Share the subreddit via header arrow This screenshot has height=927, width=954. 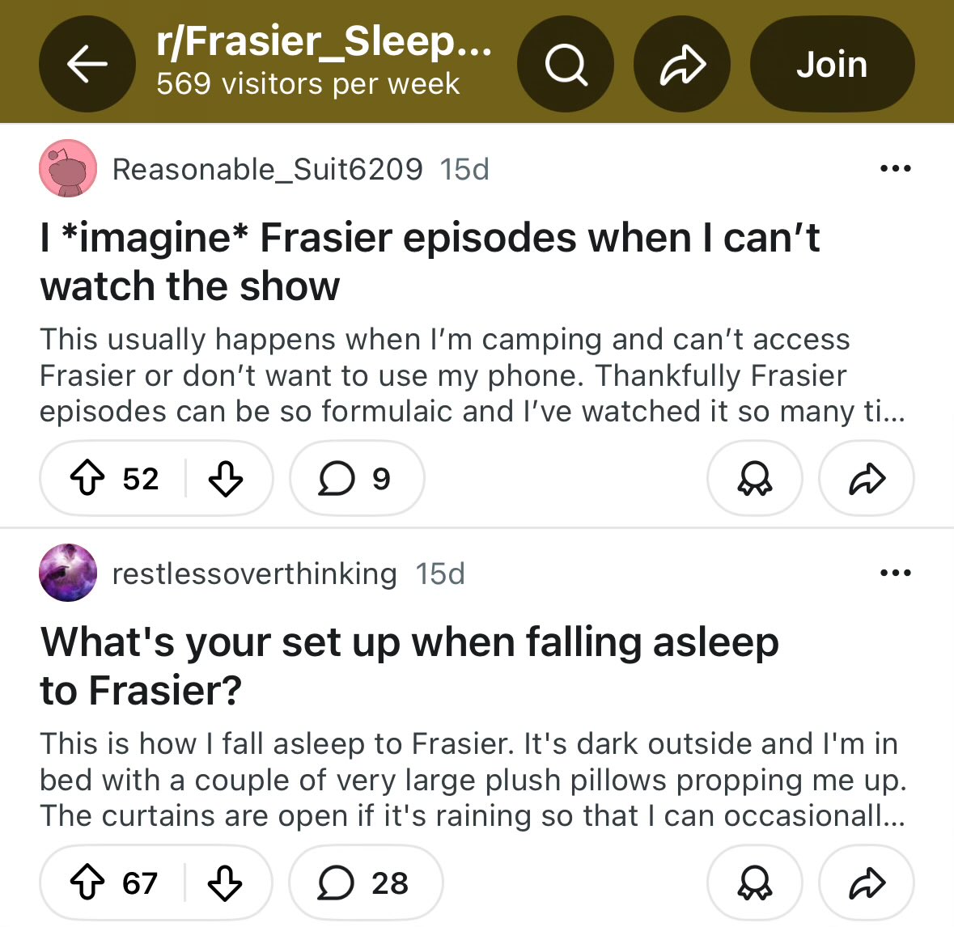682,64
